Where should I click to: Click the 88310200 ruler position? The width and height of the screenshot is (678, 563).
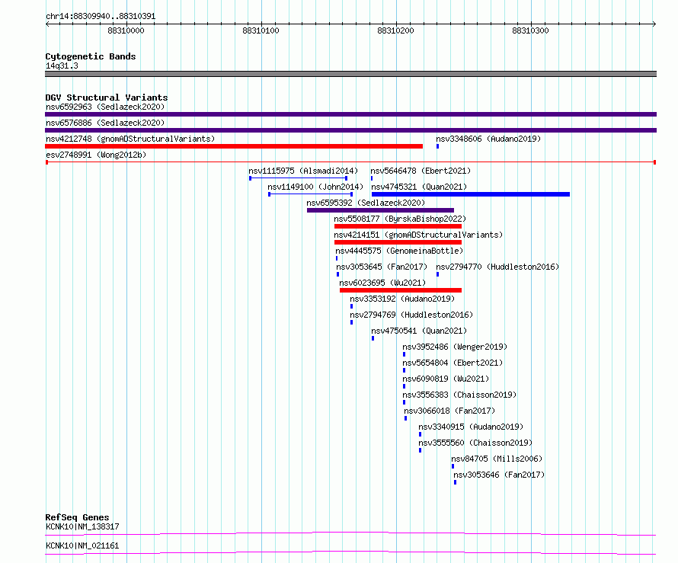pyautogui.click(x=395, y=30)
